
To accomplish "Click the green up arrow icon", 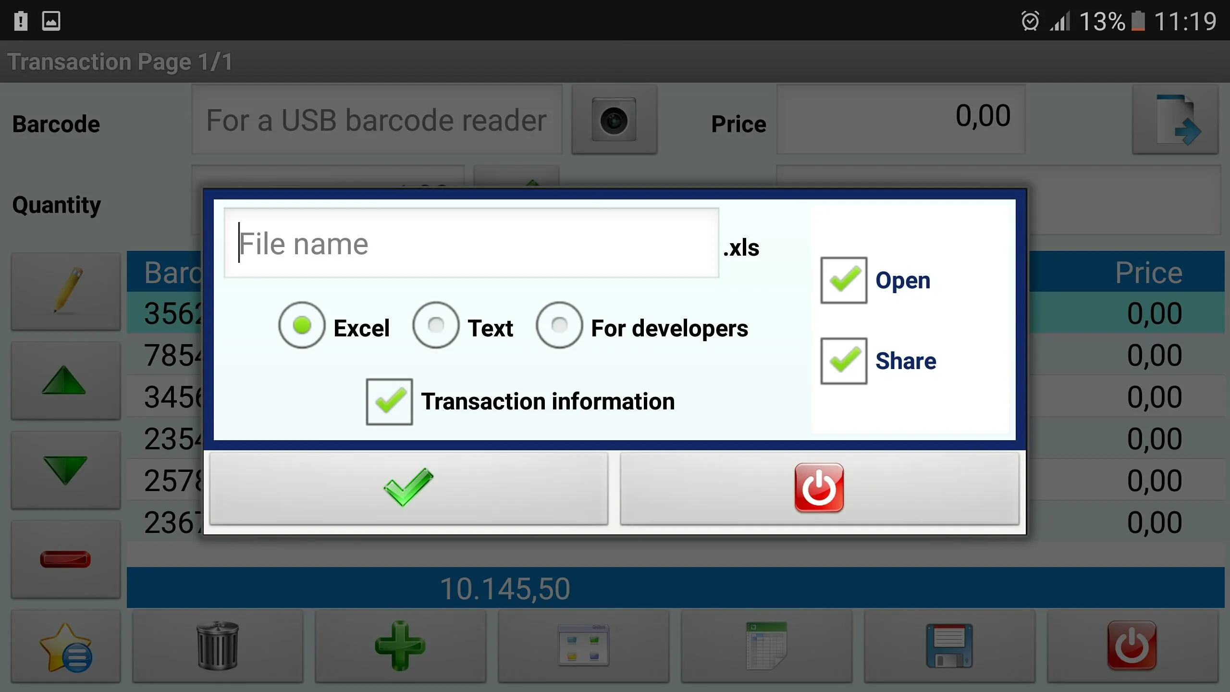I will pos(63,379).
